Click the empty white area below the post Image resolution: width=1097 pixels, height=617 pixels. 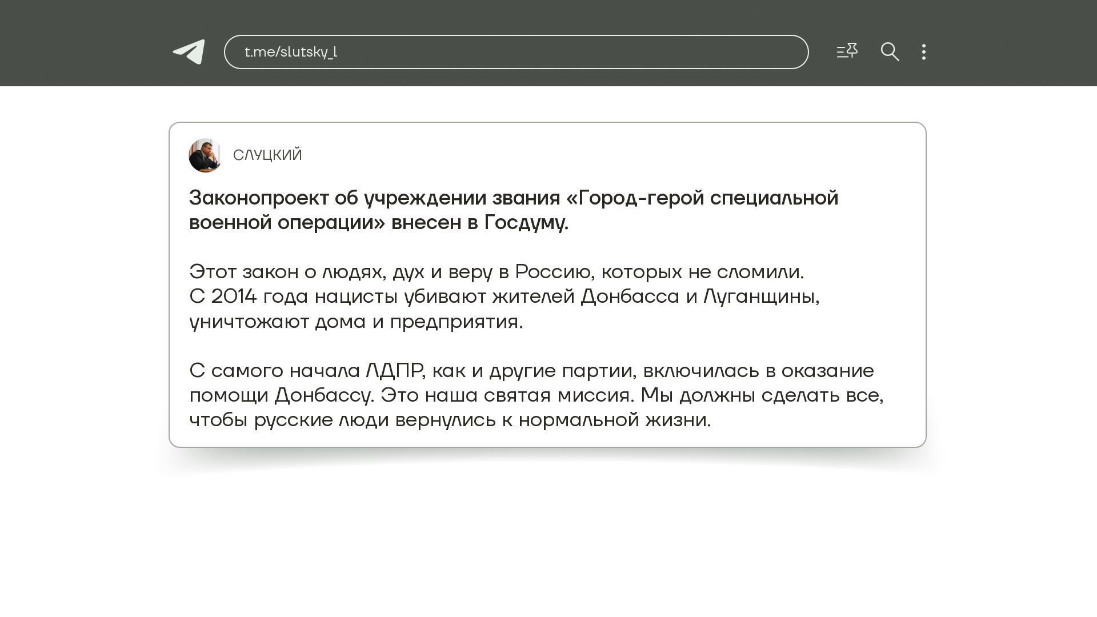tap(547, 543)
